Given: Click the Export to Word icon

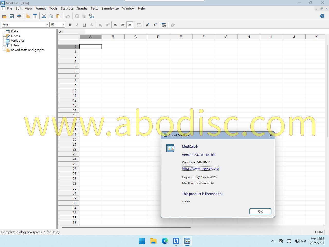Looking at the screenshot, I should (x=92, y=16).
